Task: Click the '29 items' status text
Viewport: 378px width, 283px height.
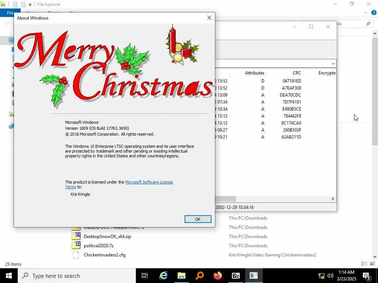Action: (13, 264)
